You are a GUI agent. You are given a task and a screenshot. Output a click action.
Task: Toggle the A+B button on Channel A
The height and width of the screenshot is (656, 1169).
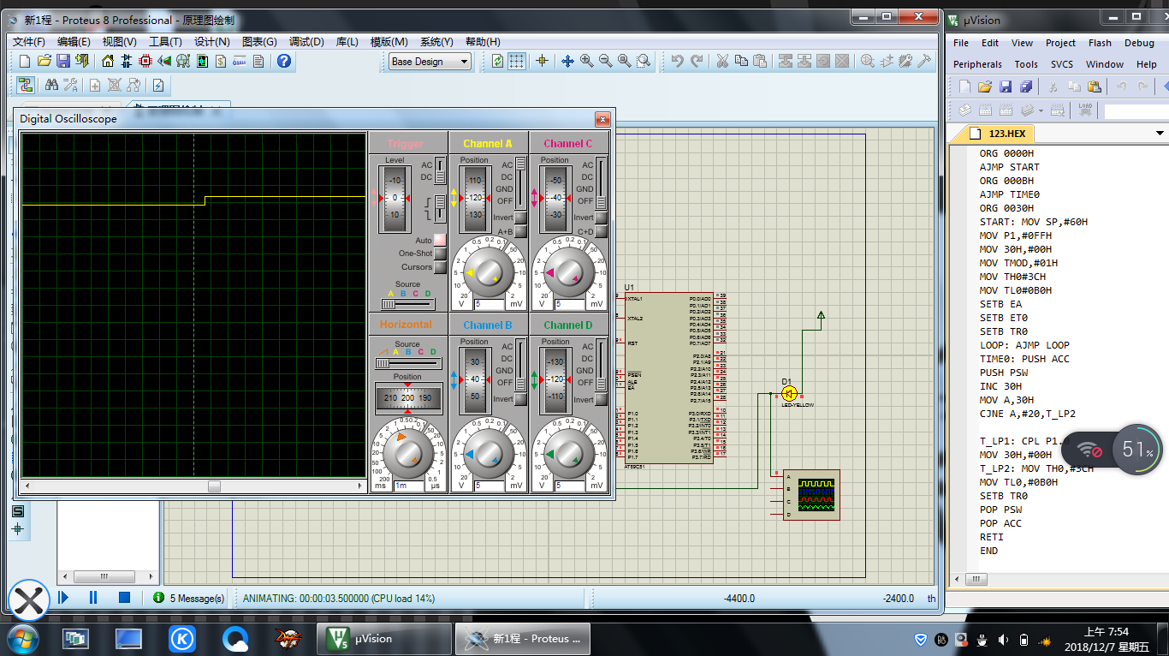[x=520, y=231]
